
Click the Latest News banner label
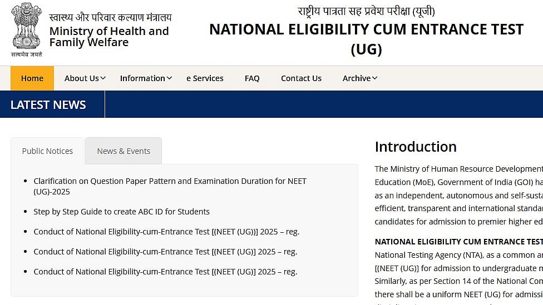point(48,105)
